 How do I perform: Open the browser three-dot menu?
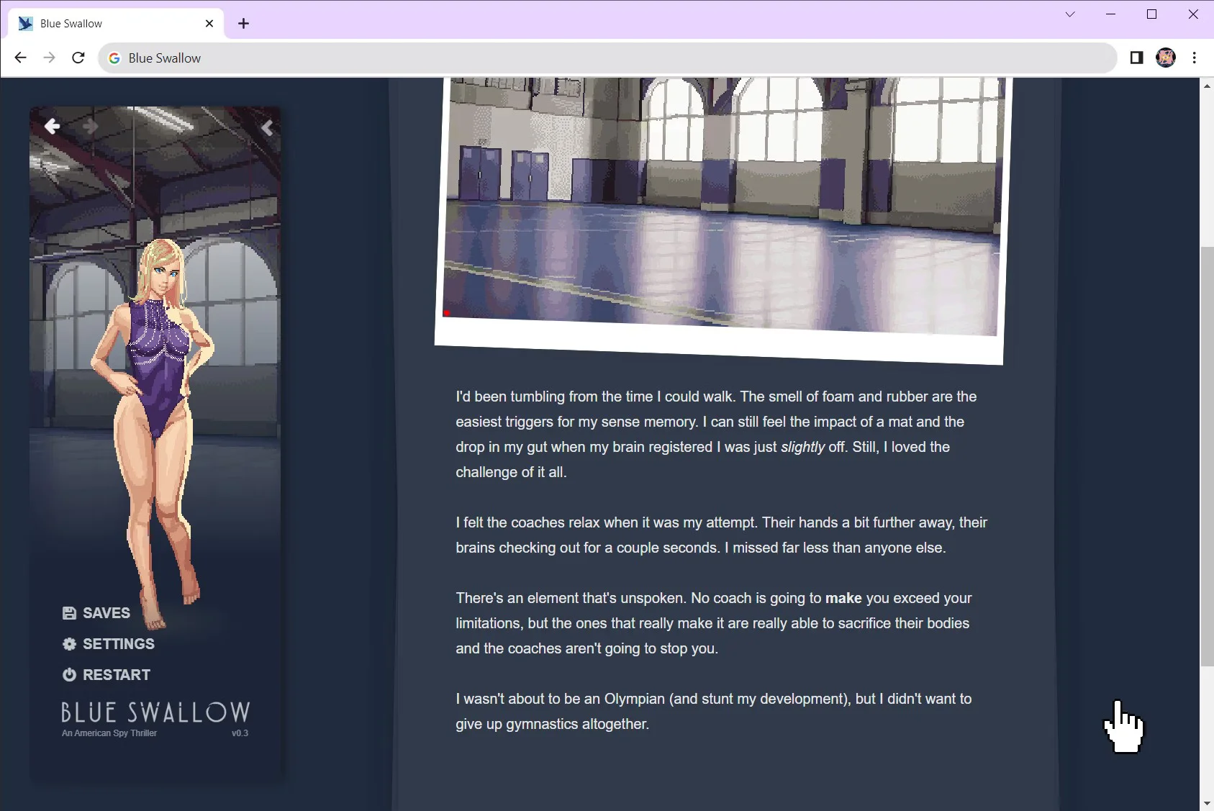(x=1194, y=58)
